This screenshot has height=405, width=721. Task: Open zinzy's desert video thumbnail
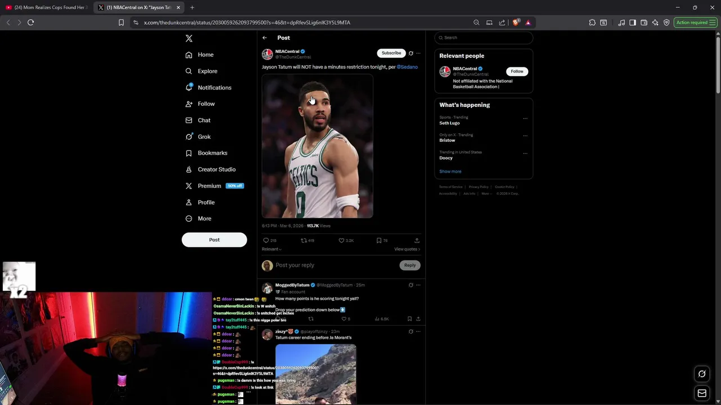[x=316, y=374]
